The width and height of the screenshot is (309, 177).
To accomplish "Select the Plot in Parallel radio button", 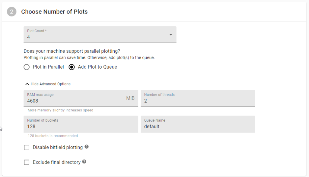I will 27,67.
